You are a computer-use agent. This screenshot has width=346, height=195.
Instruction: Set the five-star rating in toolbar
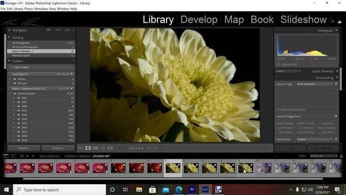coord(143,148)
